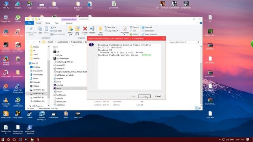Click the Rename icon in the ribbon

pos(92,29)
